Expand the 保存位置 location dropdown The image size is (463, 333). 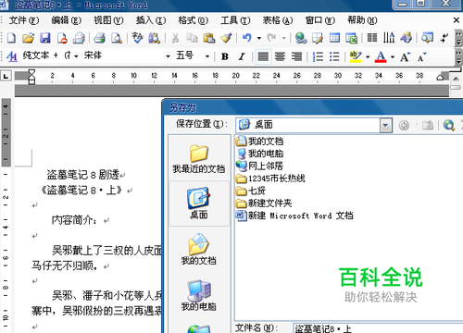tap(385, 126)
